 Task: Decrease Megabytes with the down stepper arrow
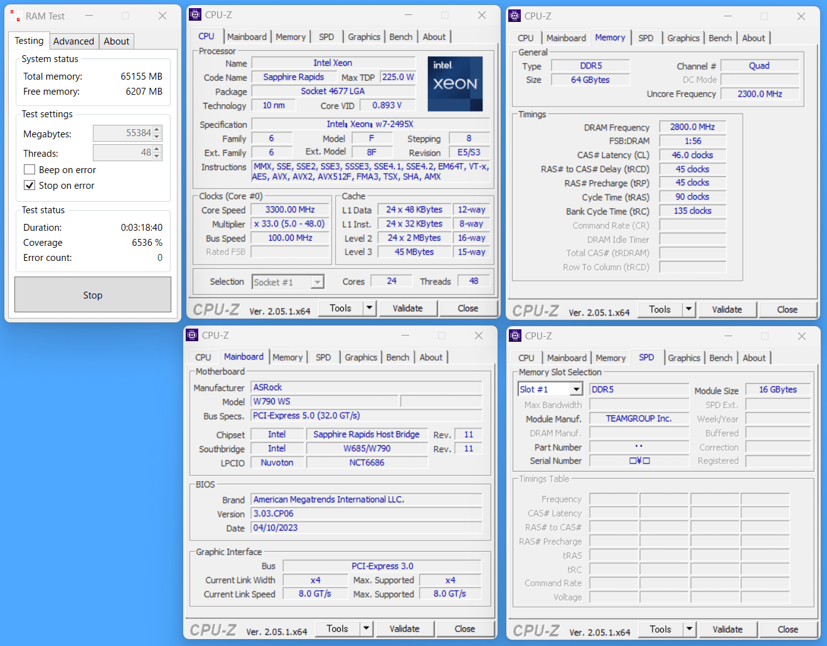point(157,137)
